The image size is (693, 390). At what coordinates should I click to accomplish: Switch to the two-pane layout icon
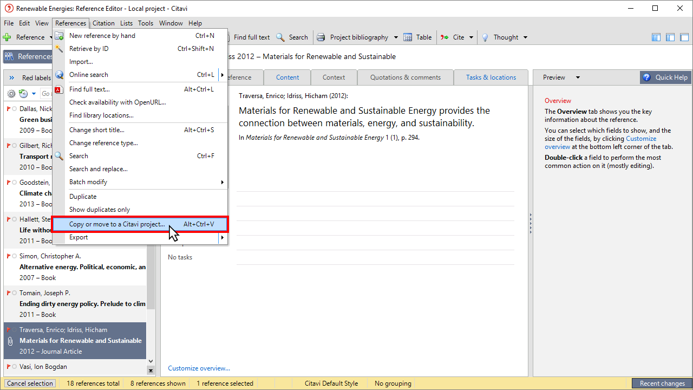click(x=670, y=37)
